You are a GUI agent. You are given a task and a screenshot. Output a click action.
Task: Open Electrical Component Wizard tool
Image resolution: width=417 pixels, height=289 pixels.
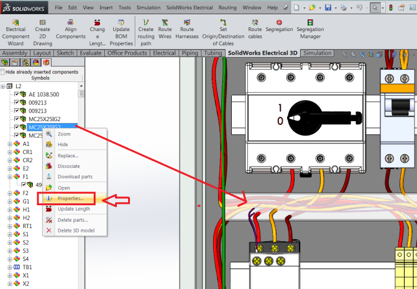point(16,32)
